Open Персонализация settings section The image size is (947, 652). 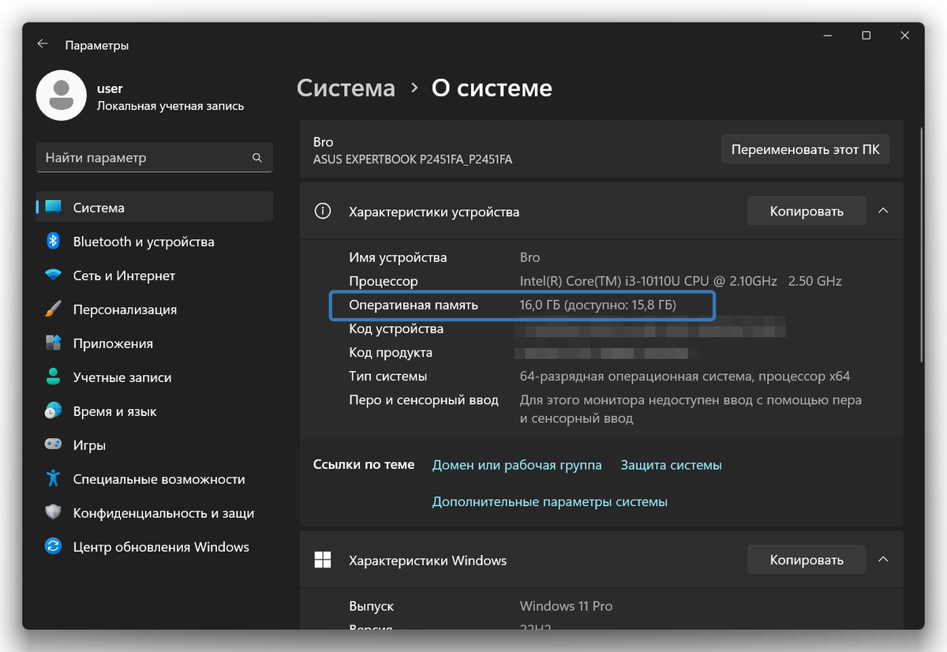tap(155, 309)
